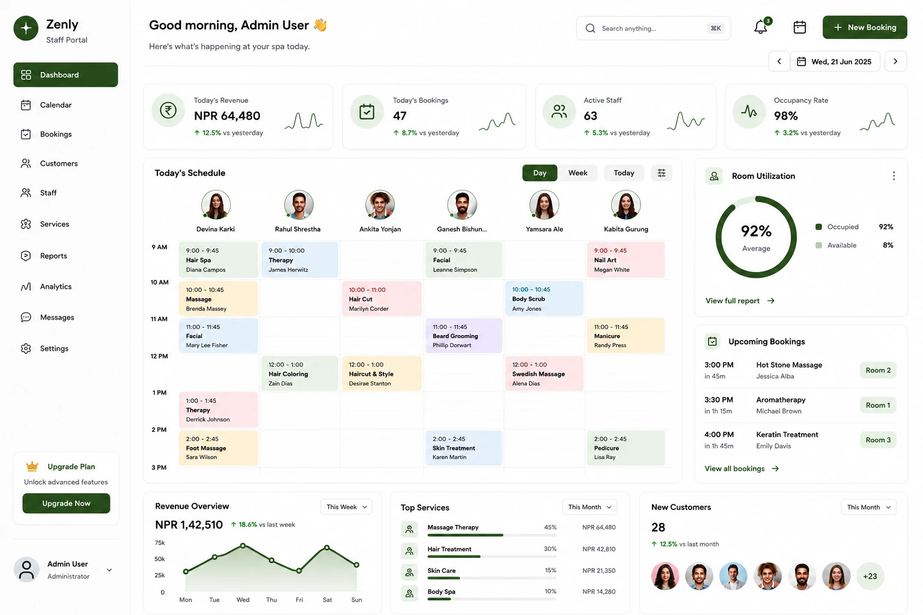Click the New Booking button
Screen dimensions: 923x615
(x=865, y=27)
